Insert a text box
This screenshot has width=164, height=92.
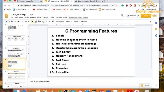[x=36, y=21]
